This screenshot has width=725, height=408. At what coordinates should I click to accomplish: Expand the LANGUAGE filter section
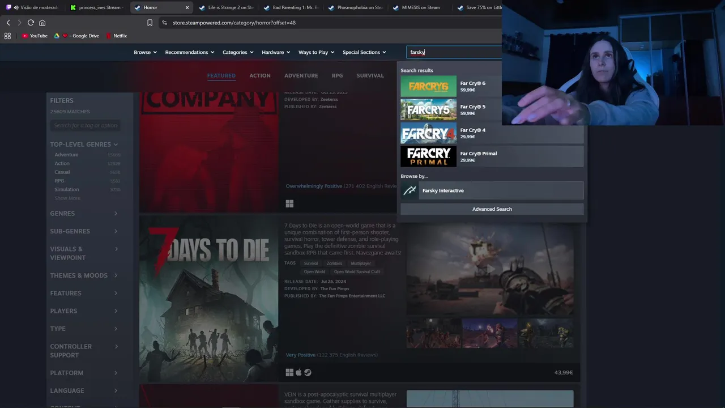(x=84, y=390)
